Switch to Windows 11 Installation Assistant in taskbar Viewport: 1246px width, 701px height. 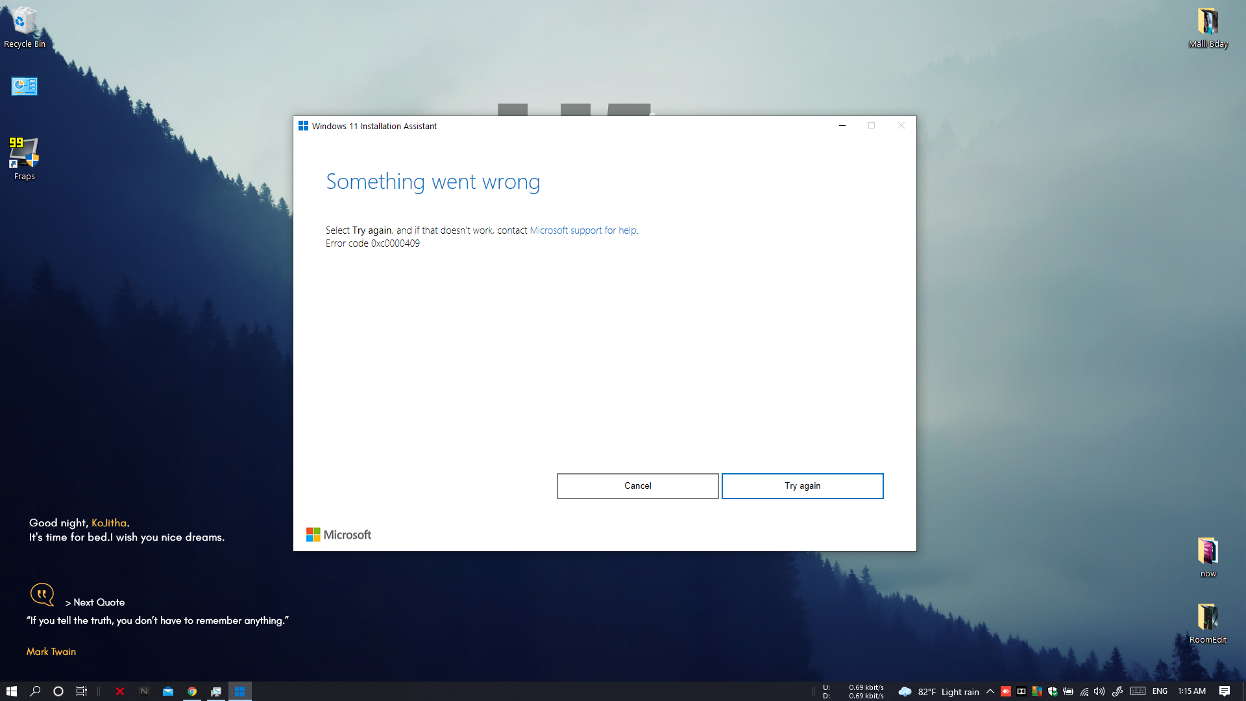click(x=241, y=691)
